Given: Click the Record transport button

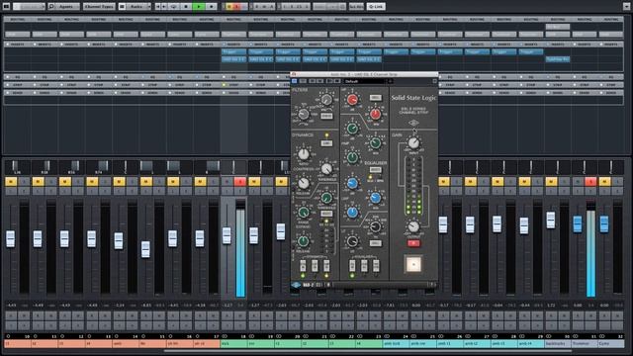Looking at the screenshot, I should tap(211, 7).
